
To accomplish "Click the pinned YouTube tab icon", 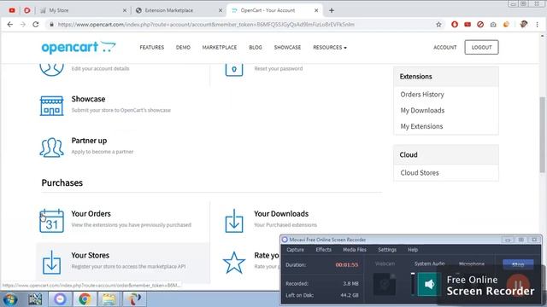I will [x=12, y=10].
